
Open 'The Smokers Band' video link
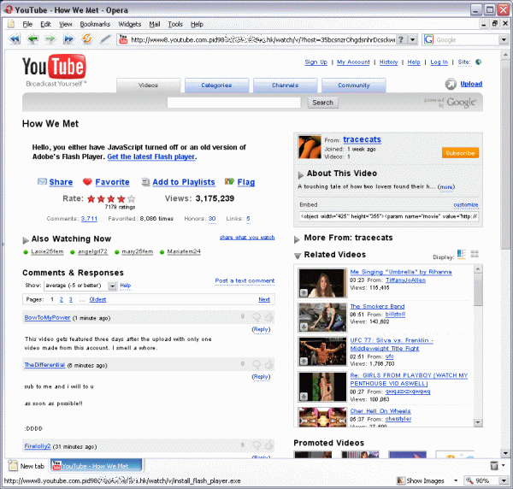(x=377, y=306)
